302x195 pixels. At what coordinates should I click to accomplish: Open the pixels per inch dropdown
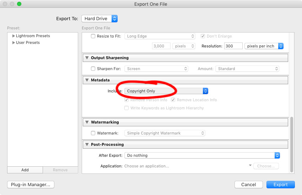[x=264, y=46]
